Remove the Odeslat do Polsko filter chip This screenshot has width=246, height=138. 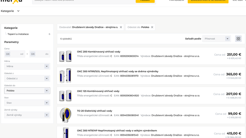(152, 27)
